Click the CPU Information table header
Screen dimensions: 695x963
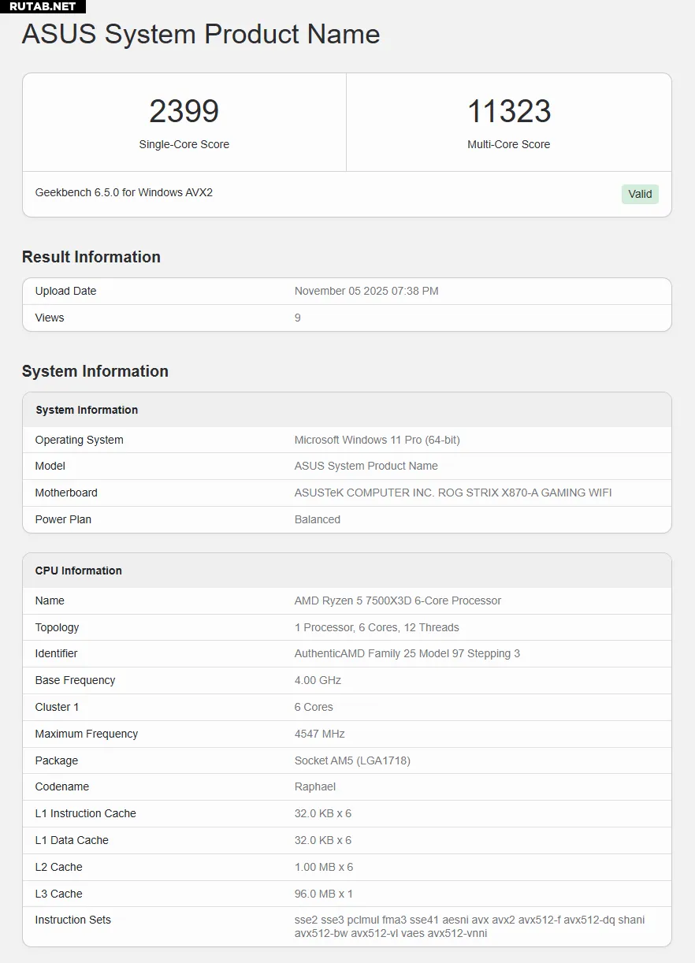point(79,571)
